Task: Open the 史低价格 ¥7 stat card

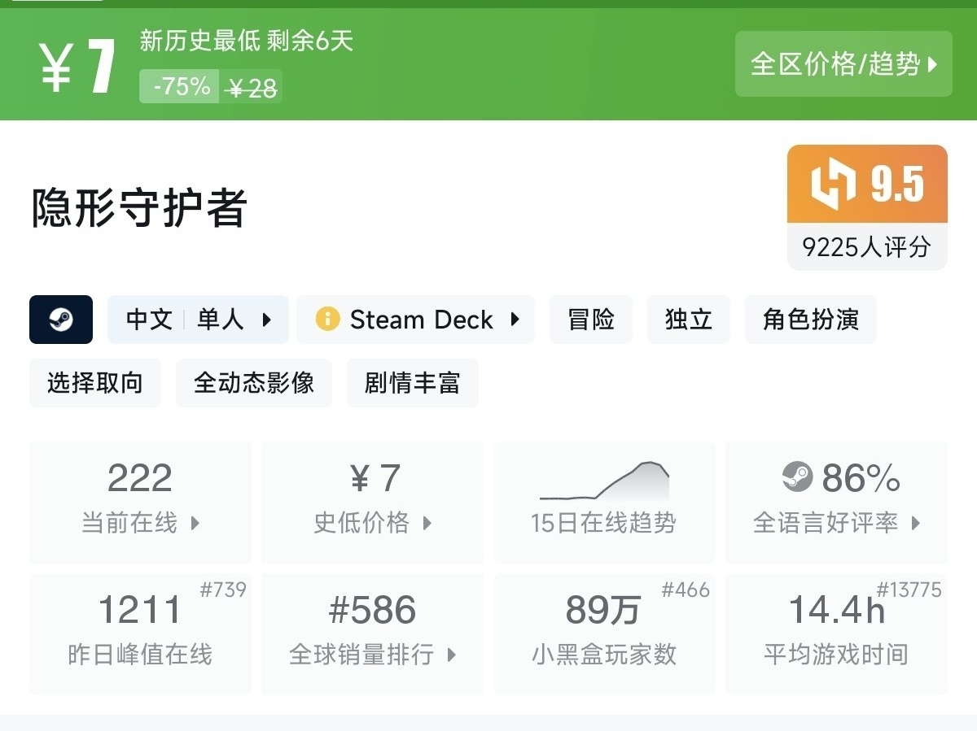Action: click(372, 502)
